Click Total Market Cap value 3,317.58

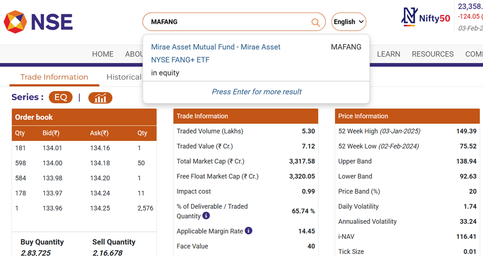tap(302, 161)
